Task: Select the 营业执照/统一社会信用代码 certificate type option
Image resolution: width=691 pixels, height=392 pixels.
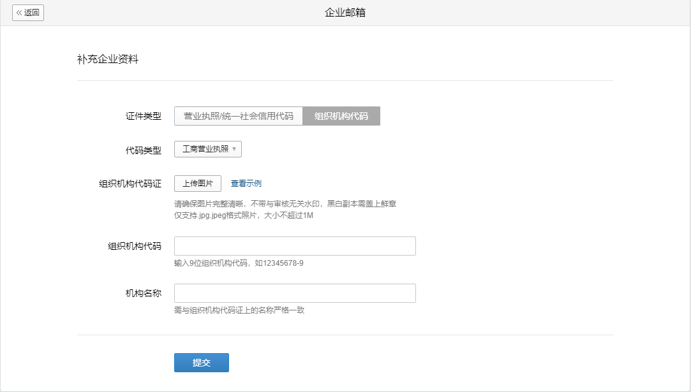Action: tap(239, 115)
